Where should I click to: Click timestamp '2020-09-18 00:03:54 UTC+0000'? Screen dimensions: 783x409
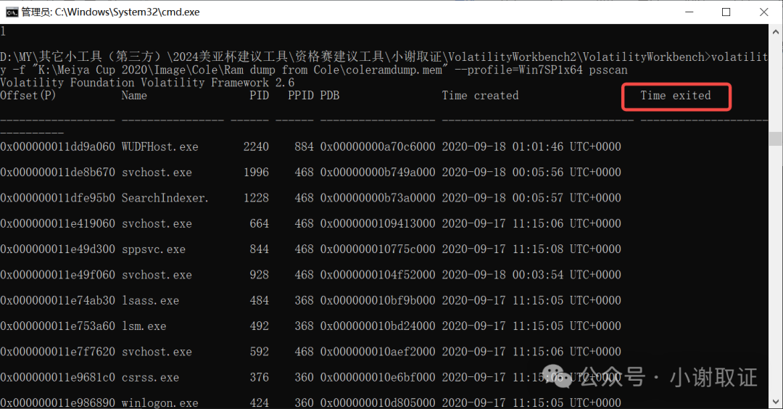(x=531, y=275)
